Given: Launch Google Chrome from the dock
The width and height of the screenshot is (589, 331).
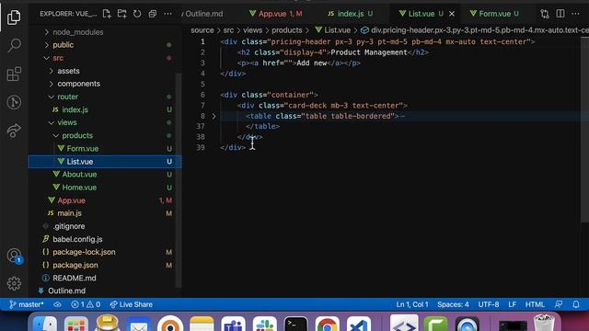Looking at the screenshot, I should tap(327, 325).
